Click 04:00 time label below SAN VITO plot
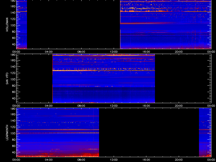Viewport: 216px width, 162px height. click(49, 106)
